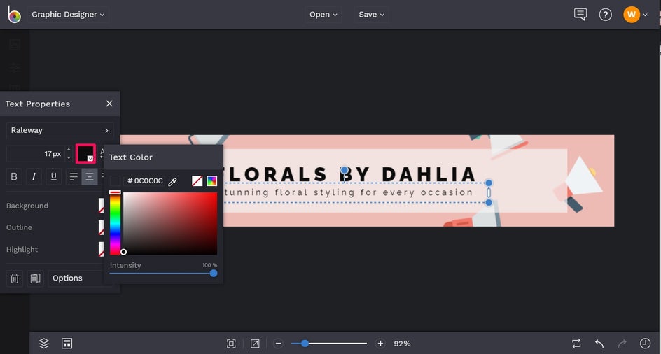Open the Layers panel icon
This screenshot has height=354, width=661.
coord(44,343)
